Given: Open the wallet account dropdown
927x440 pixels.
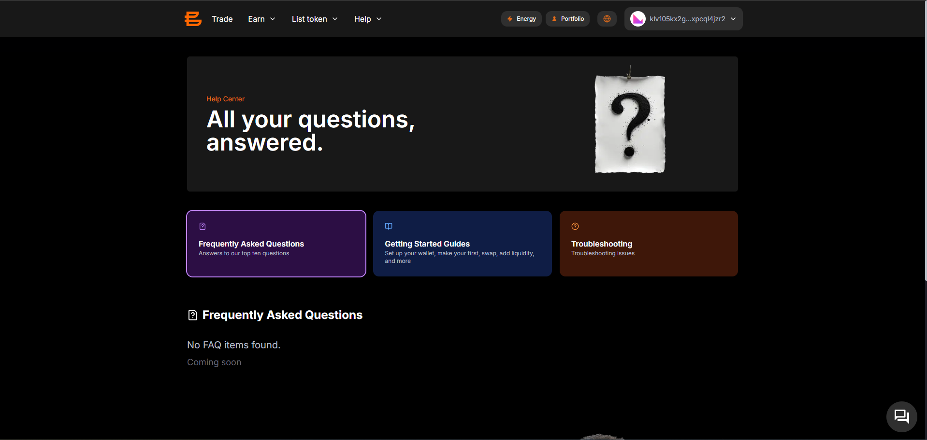Looking at the screenshot, I should (683, 19).
